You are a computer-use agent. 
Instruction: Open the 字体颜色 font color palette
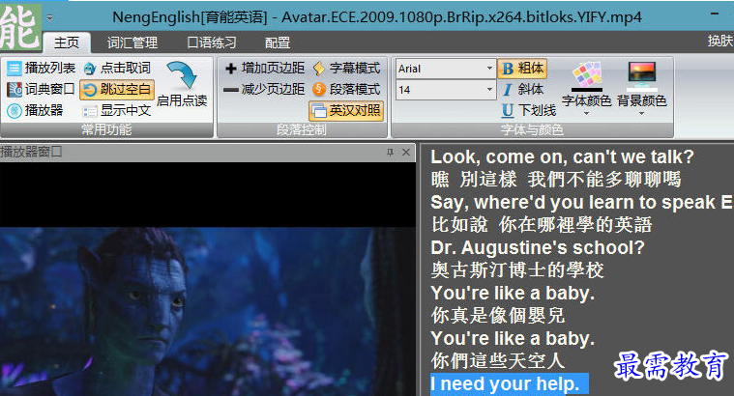(x=587, y=84)
